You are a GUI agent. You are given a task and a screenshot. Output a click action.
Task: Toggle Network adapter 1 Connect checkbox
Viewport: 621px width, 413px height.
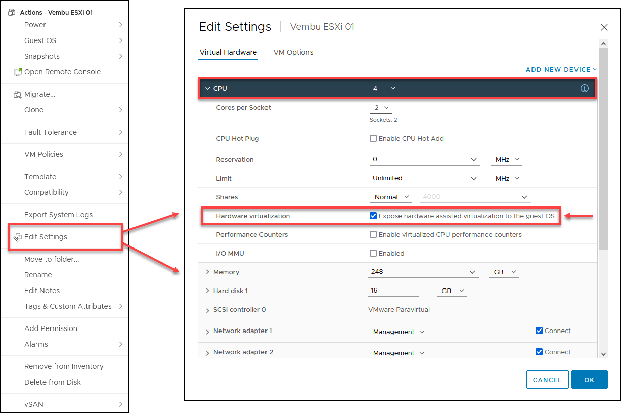click(539, 331)
